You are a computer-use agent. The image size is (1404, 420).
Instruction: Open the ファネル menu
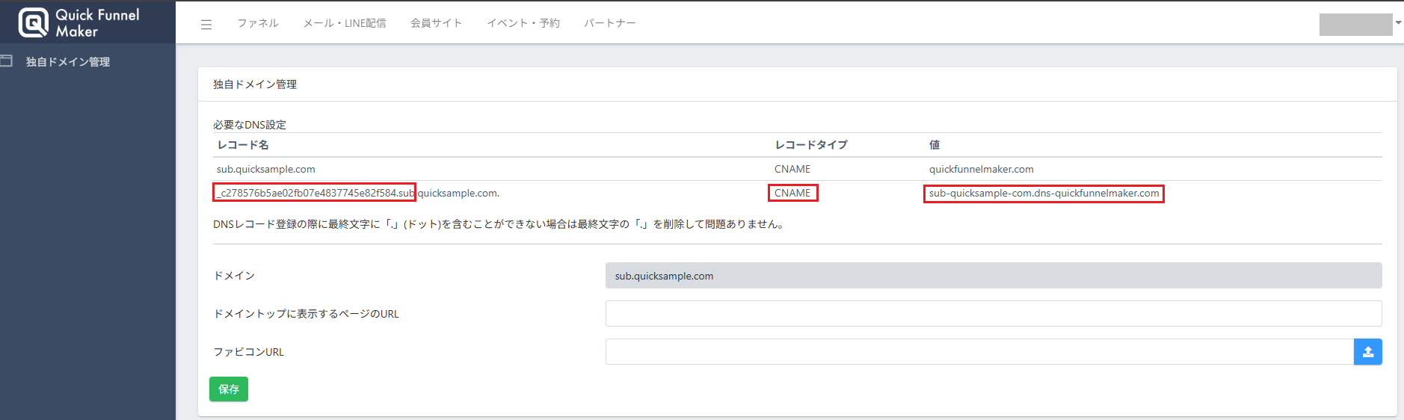click(x=258, y=23)
